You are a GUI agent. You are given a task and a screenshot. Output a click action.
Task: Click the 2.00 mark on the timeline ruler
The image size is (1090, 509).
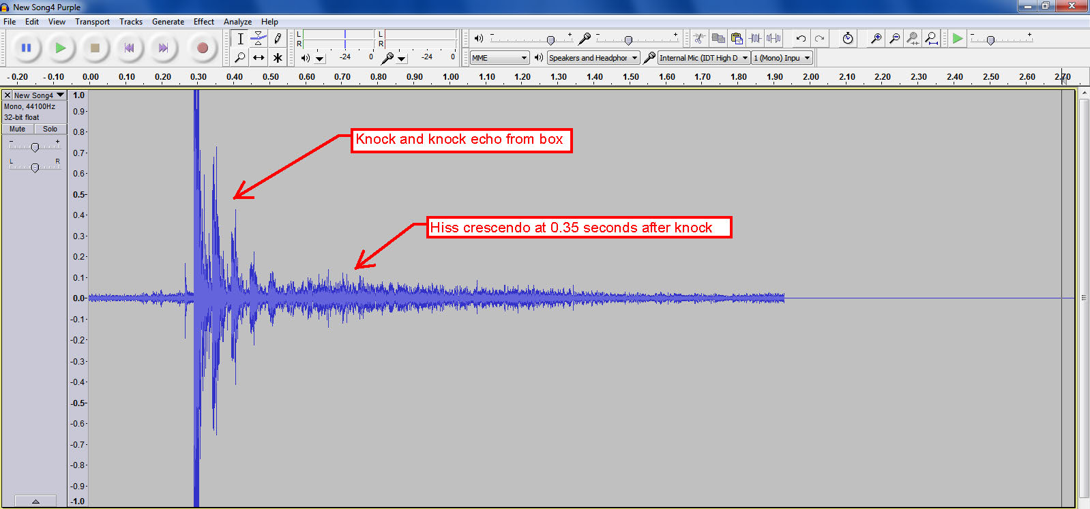(811, 77)
